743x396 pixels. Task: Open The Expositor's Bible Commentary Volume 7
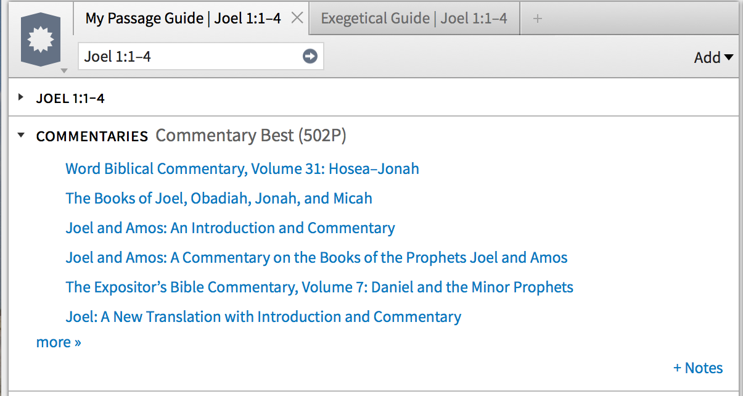(x=319, y=287)
